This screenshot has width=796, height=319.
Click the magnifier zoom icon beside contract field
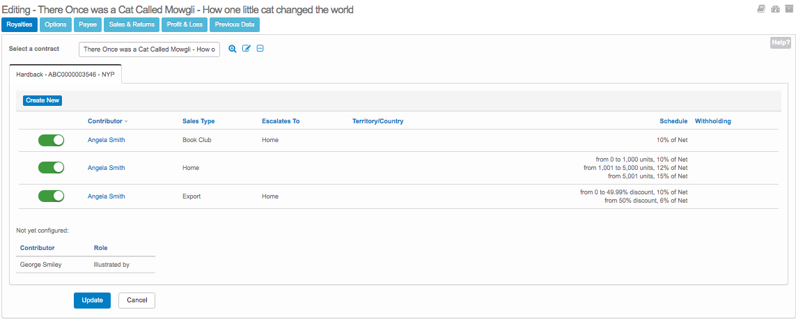(x=233, y=49)
